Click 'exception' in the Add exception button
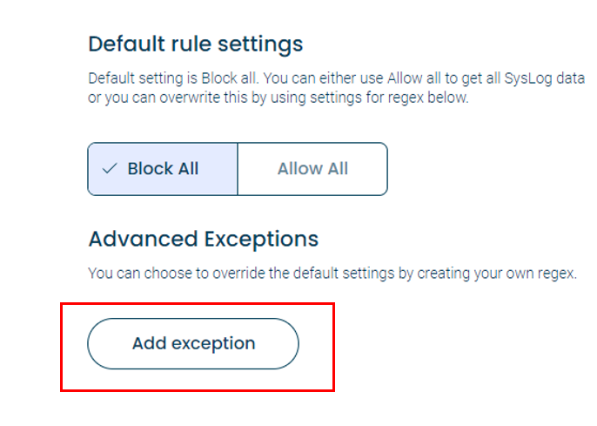Image resolution: width=597 pixels, height=426 pixels. [x=213, y=344]
